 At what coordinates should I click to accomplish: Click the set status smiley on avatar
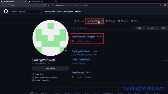[x=66, y=50]
